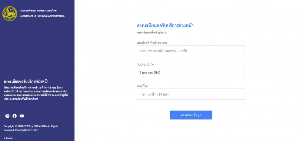Click the sidebar appointment description paragraph
The height and width of the screenshot is (141, 303).
35,93
